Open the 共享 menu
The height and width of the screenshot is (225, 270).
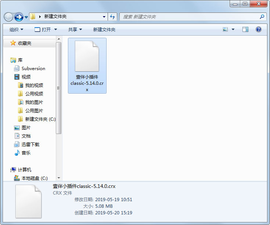(75, 30)
